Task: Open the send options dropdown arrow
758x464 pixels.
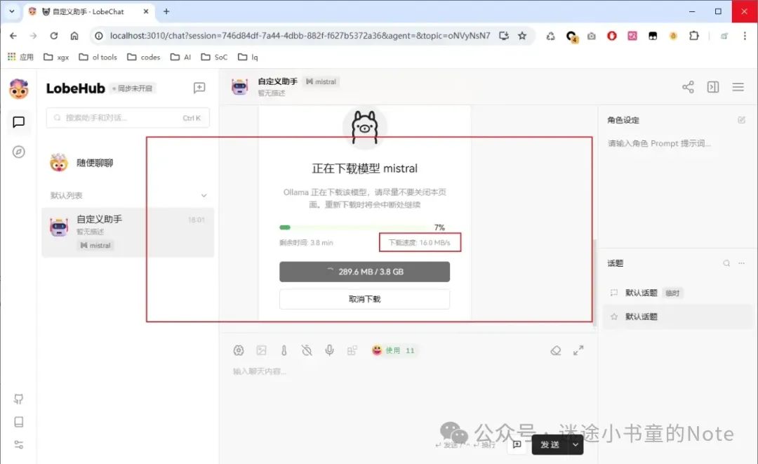Action: [x=576, y=444]
